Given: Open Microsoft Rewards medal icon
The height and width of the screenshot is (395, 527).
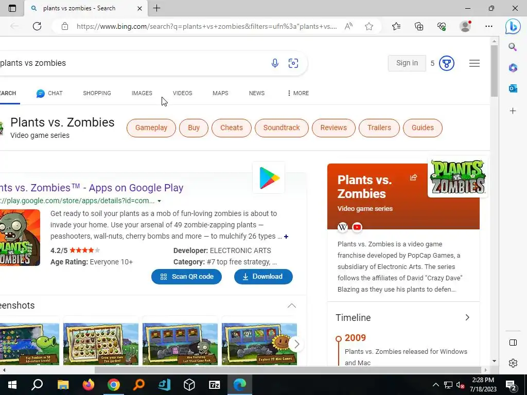Looking at the screenshot, I should coord(447,63).
